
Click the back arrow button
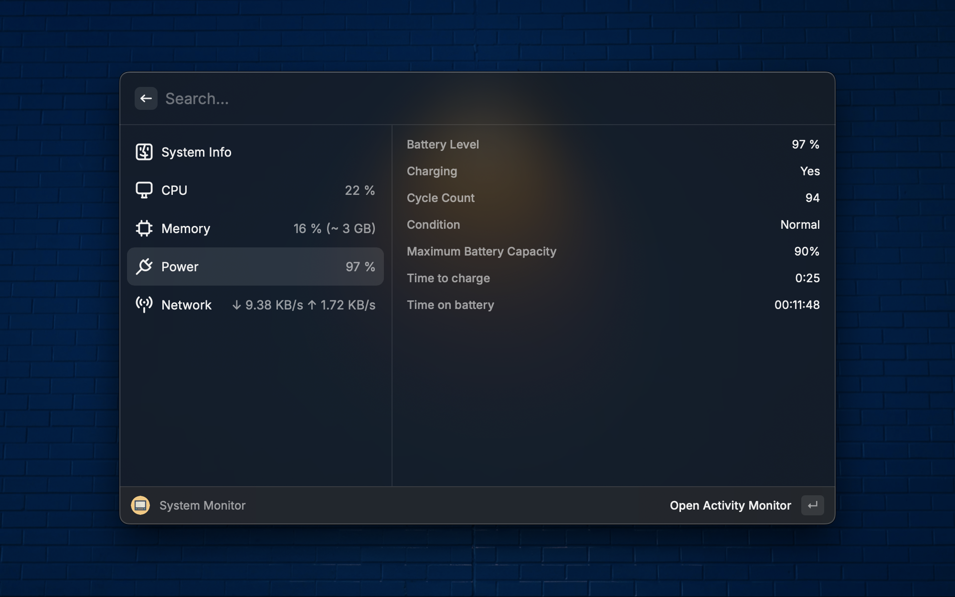(146, 98)
